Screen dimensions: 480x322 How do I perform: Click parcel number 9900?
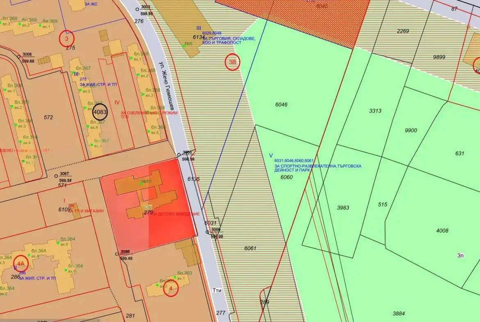[411, 130]
